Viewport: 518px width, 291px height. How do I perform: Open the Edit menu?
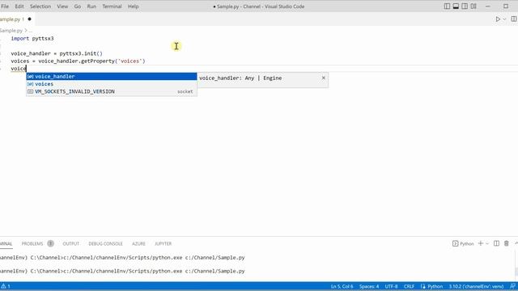pyautogui.click(x=19, y=6)
